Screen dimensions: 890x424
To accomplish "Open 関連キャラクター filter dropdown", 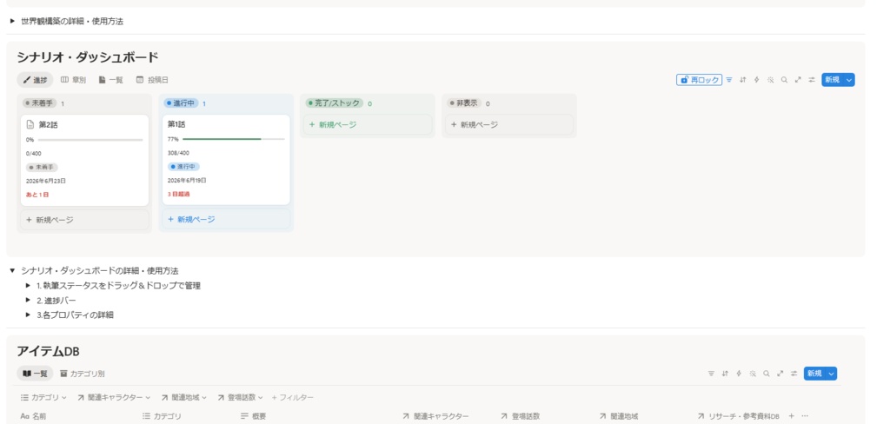I will [114, 397].
